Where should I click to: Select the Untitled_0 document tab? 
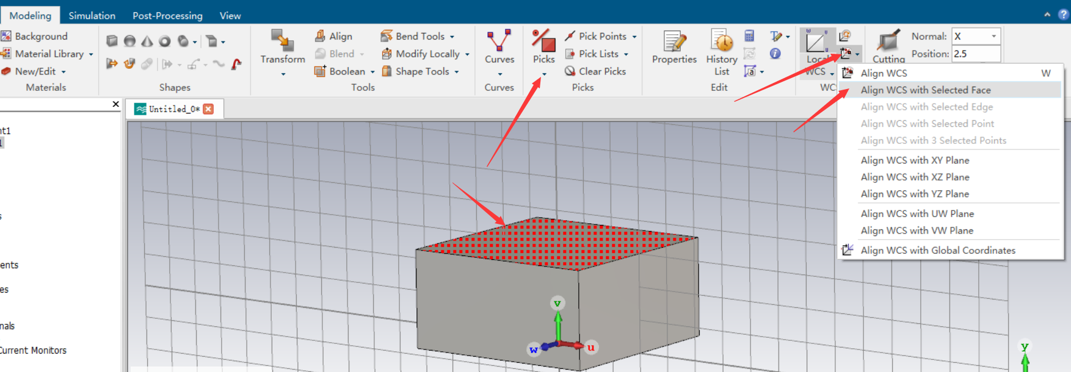pyautogui.click(x=175, y=109)
